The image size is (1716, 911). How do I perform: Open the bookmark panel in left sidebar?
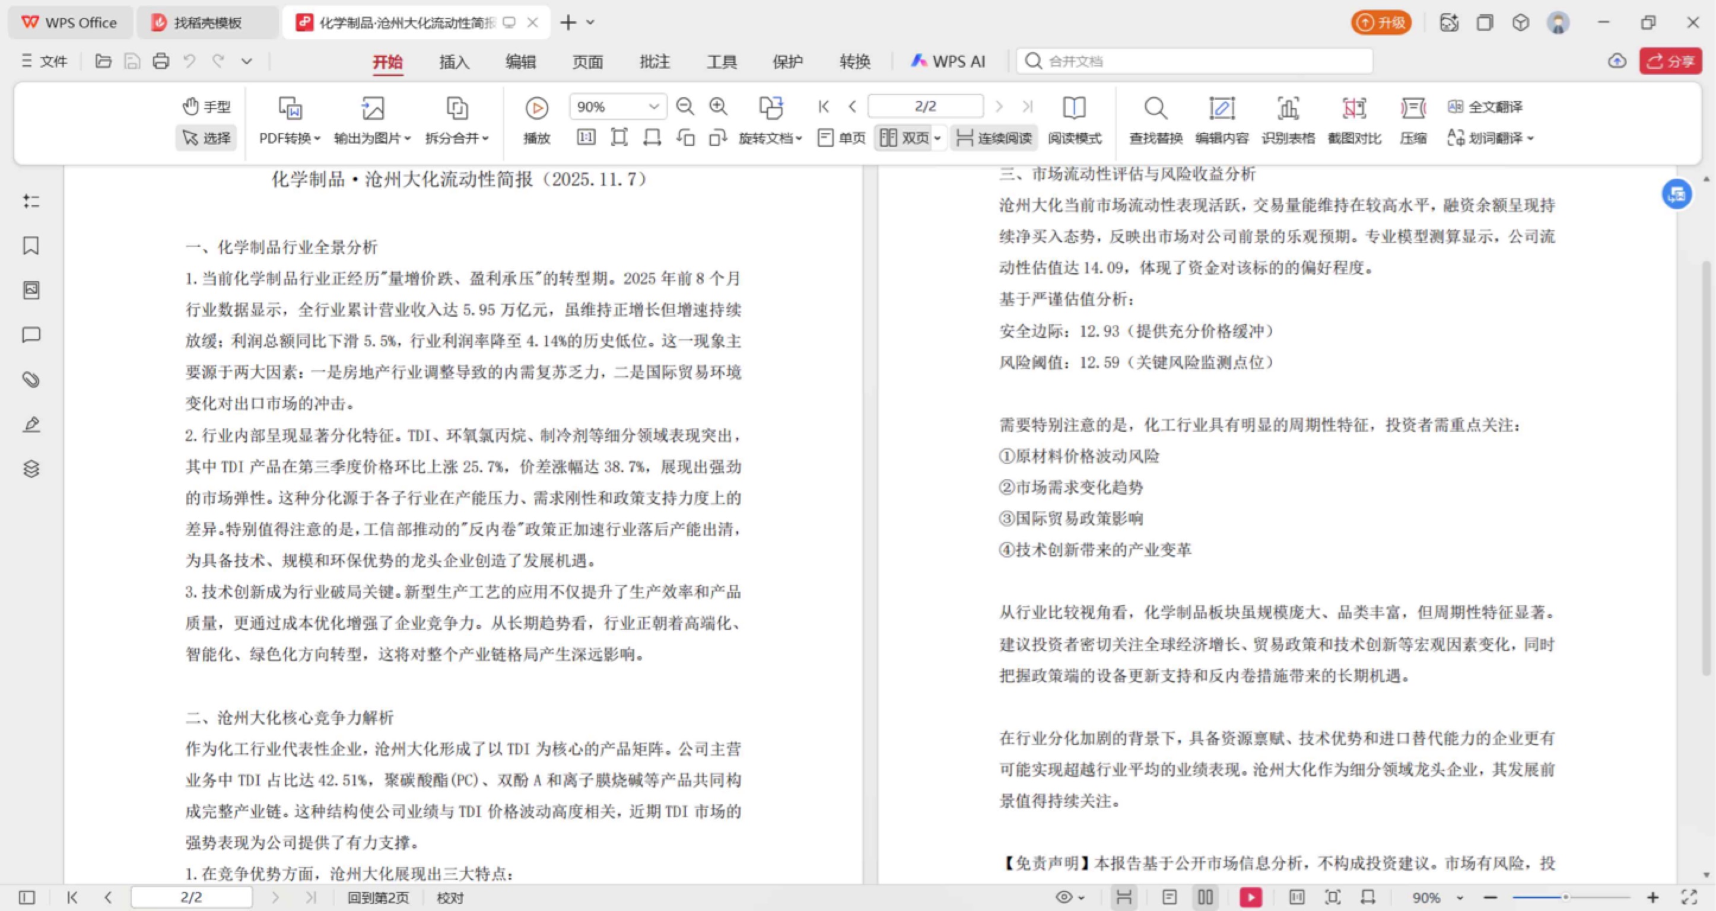pos(31,246)
